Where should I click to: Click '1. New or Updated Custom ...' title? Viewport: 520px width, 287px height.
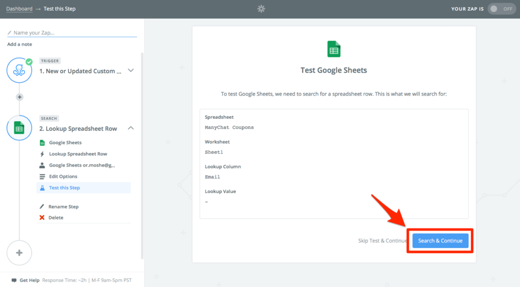[80, 71]
